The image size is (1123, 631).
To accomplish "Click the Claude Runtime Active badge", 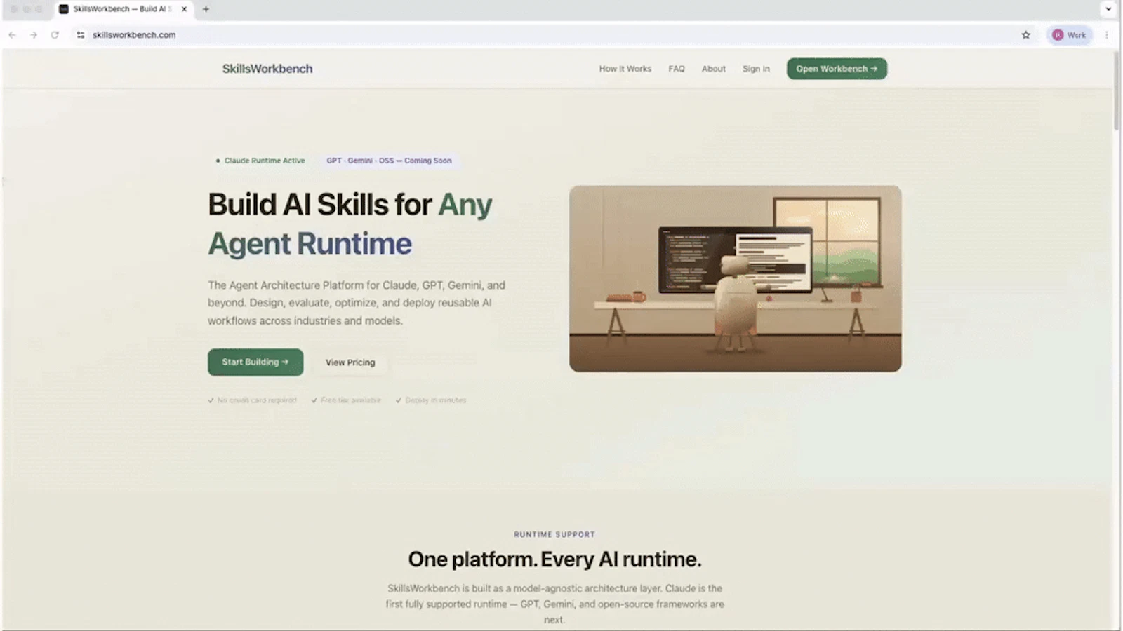I will [260, 161].
